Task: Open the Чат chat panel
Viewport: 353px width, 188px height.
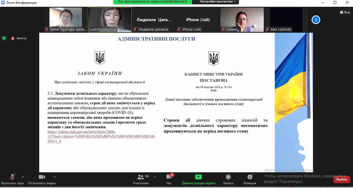Action: point(169,179)
